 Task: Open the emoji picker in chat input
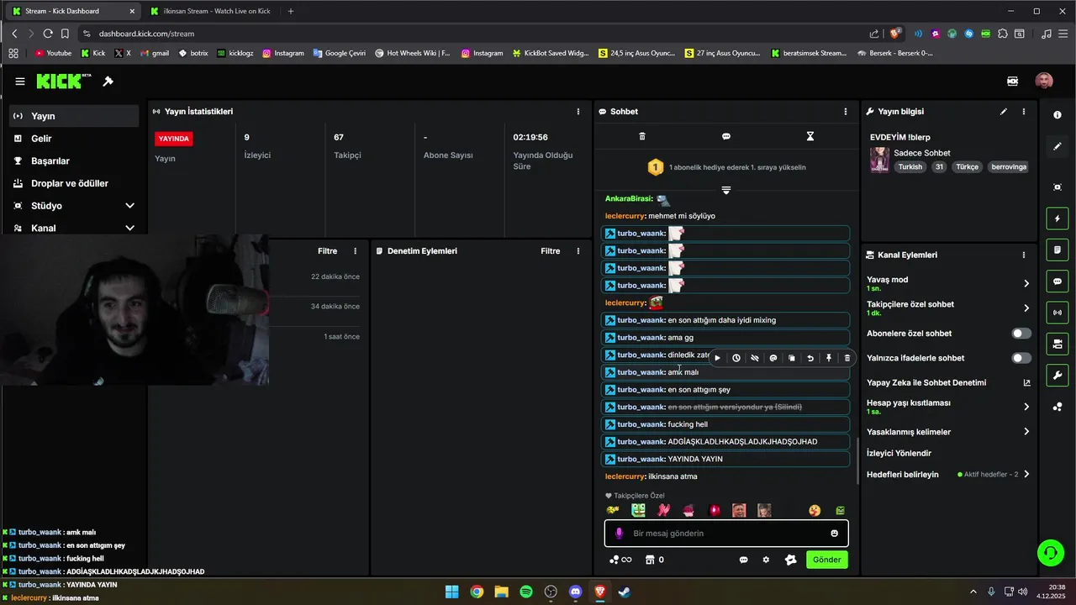[x=834, y=534]
